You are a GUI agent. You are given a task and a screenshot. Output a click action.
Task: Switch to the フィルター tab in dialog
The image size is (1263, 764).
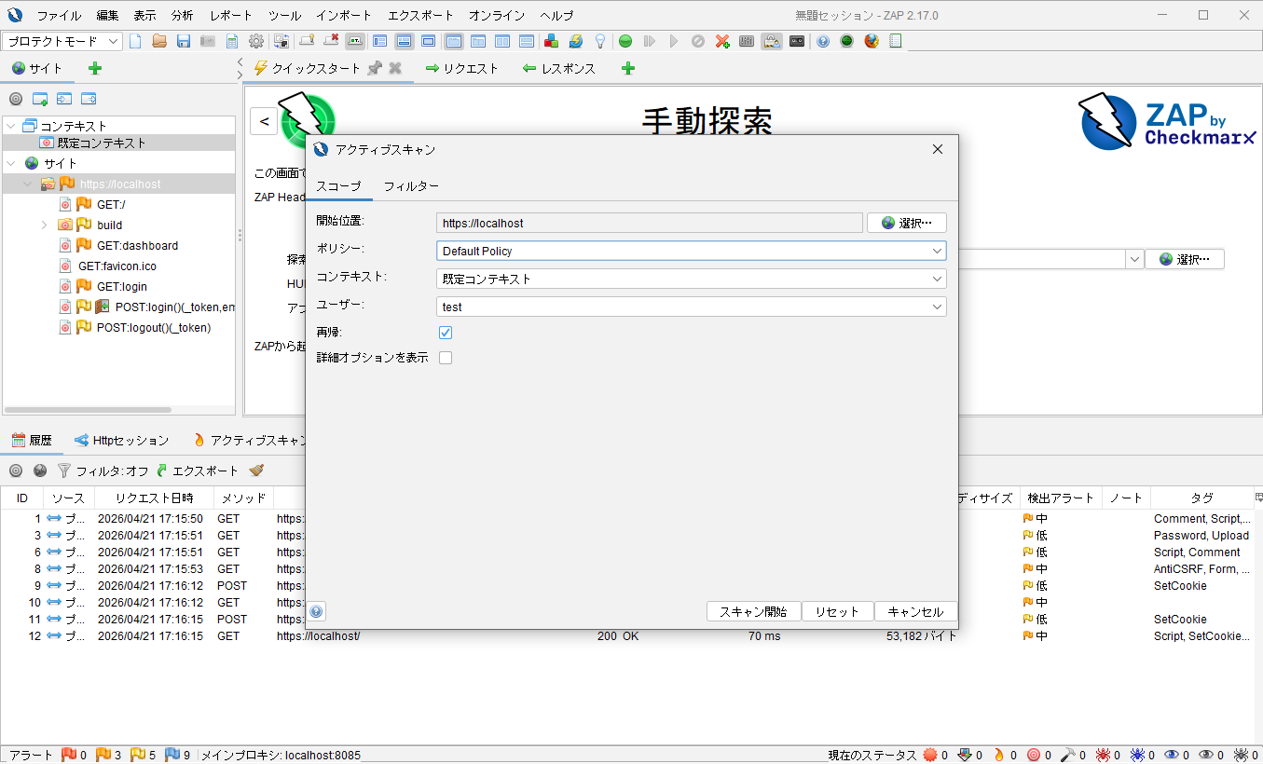tap(411, 186)
